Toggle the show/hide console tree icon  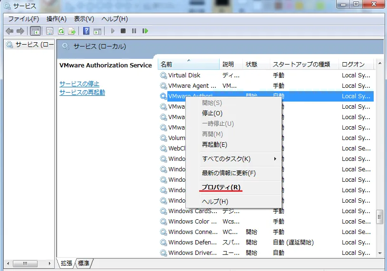tap(35, 31)
